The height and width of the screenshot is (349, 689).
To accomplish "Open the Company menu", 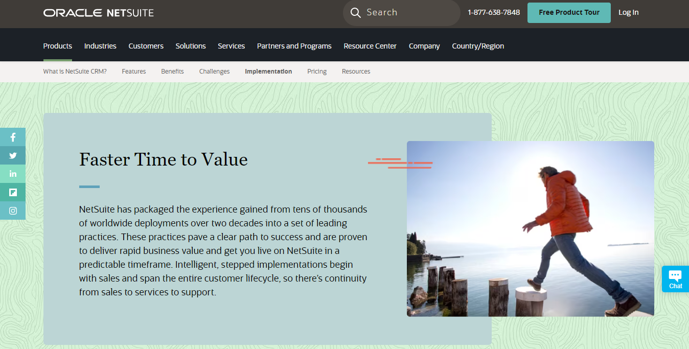I will tap(424, 46).
